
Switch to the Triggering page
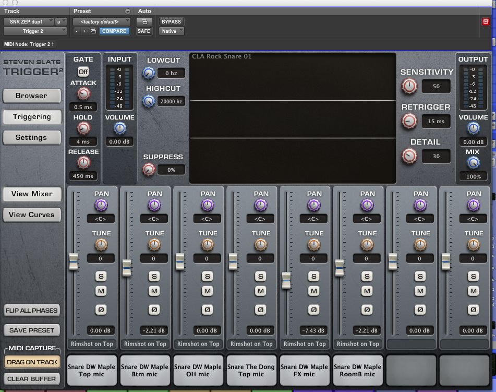point(32,116)
